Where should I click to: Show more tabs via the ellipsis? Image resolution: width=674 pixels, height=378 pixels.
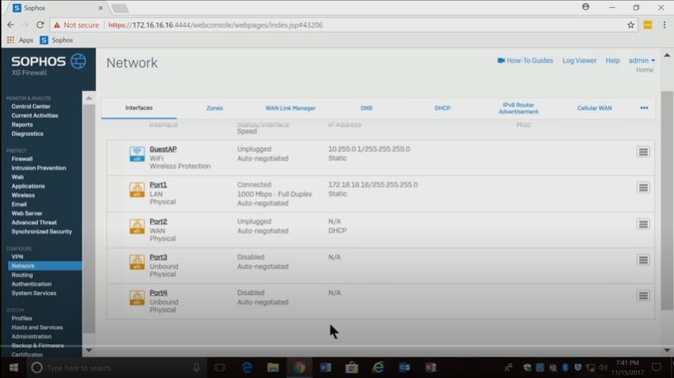(644, 108)
